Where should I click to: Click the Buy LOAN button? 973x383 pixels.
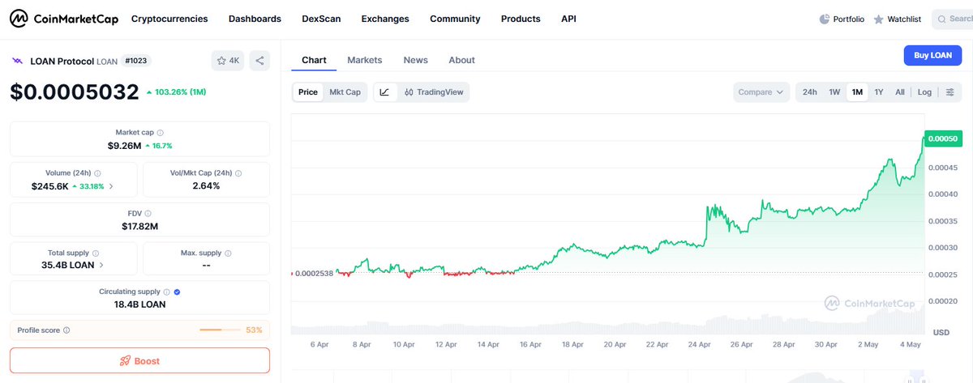coord(932,55)
